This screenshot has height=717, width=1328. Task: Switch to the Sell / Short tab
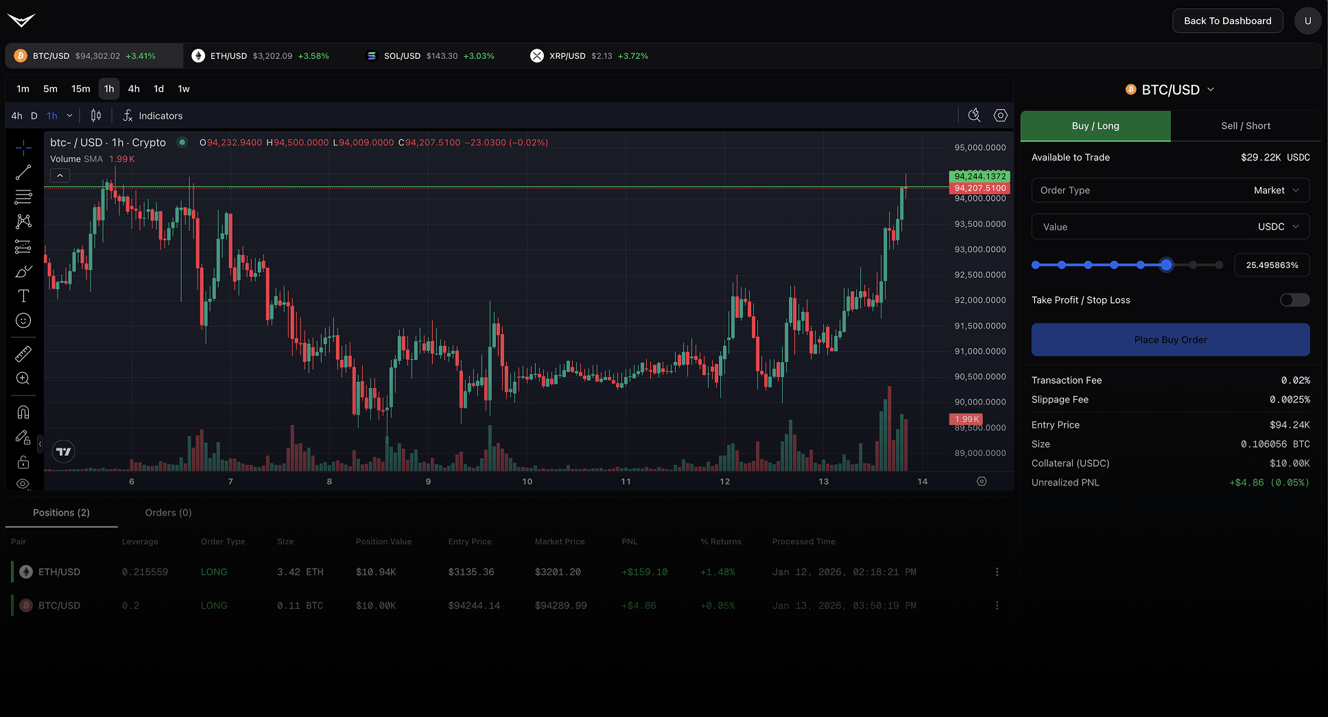pyautogui.click(x=1245, y=125)
